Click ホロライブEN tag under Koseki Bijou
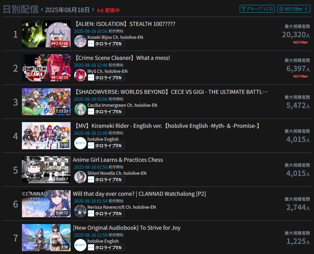 click(x=106, y=44)
